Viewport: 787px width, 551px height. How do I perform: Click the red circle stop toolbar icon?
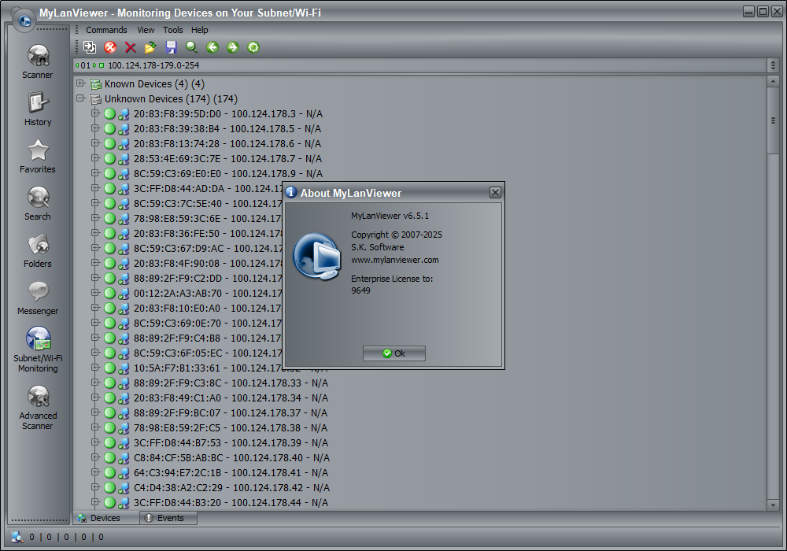tap(110, 47)
